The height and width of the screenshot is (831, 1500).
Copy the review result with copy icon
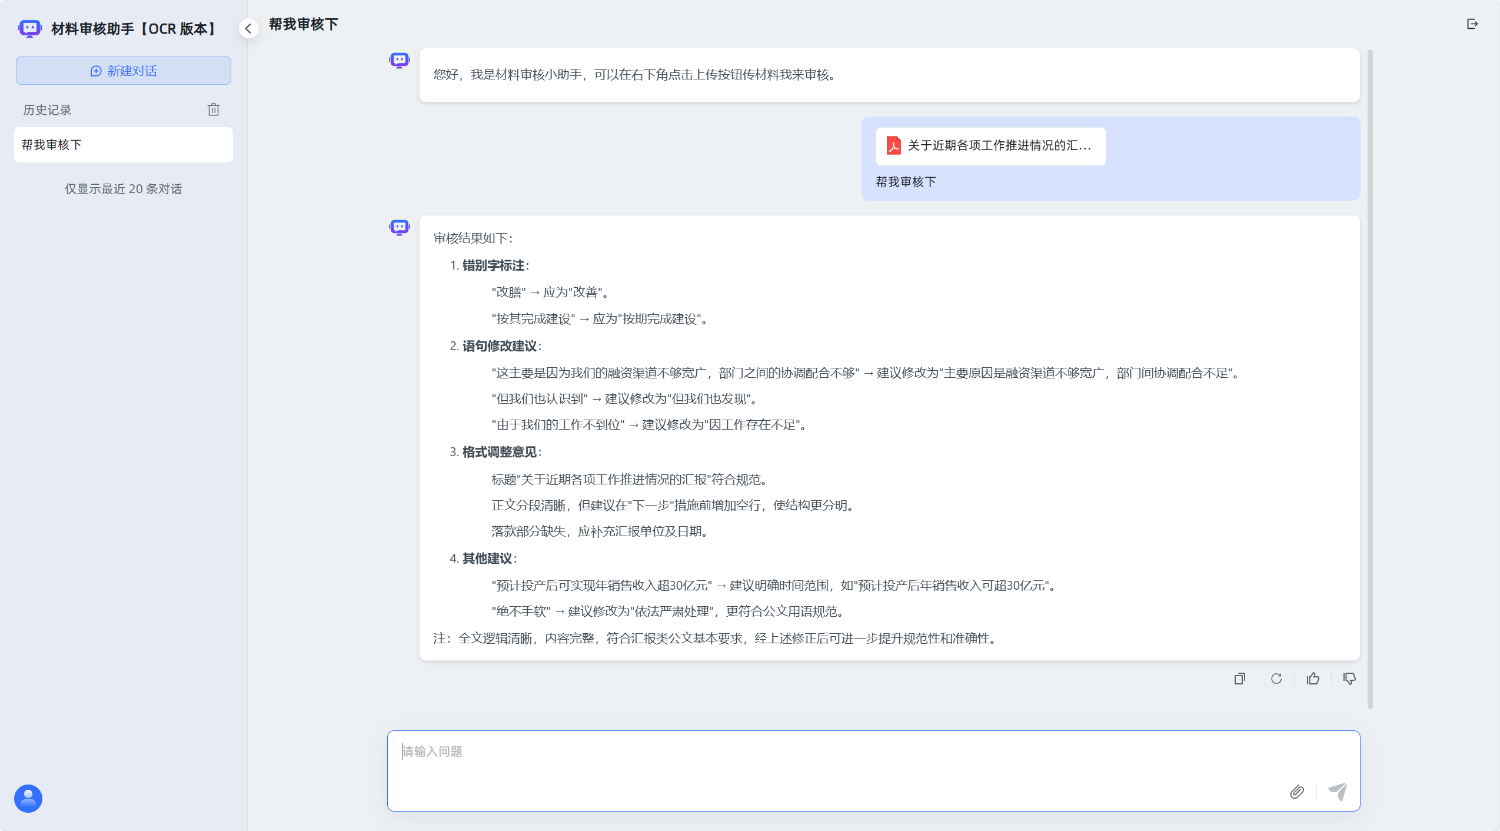tap(1240, 679)
